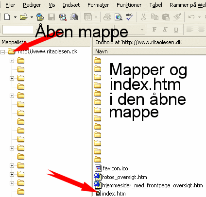Open the Filer menu

coord(10,5)
